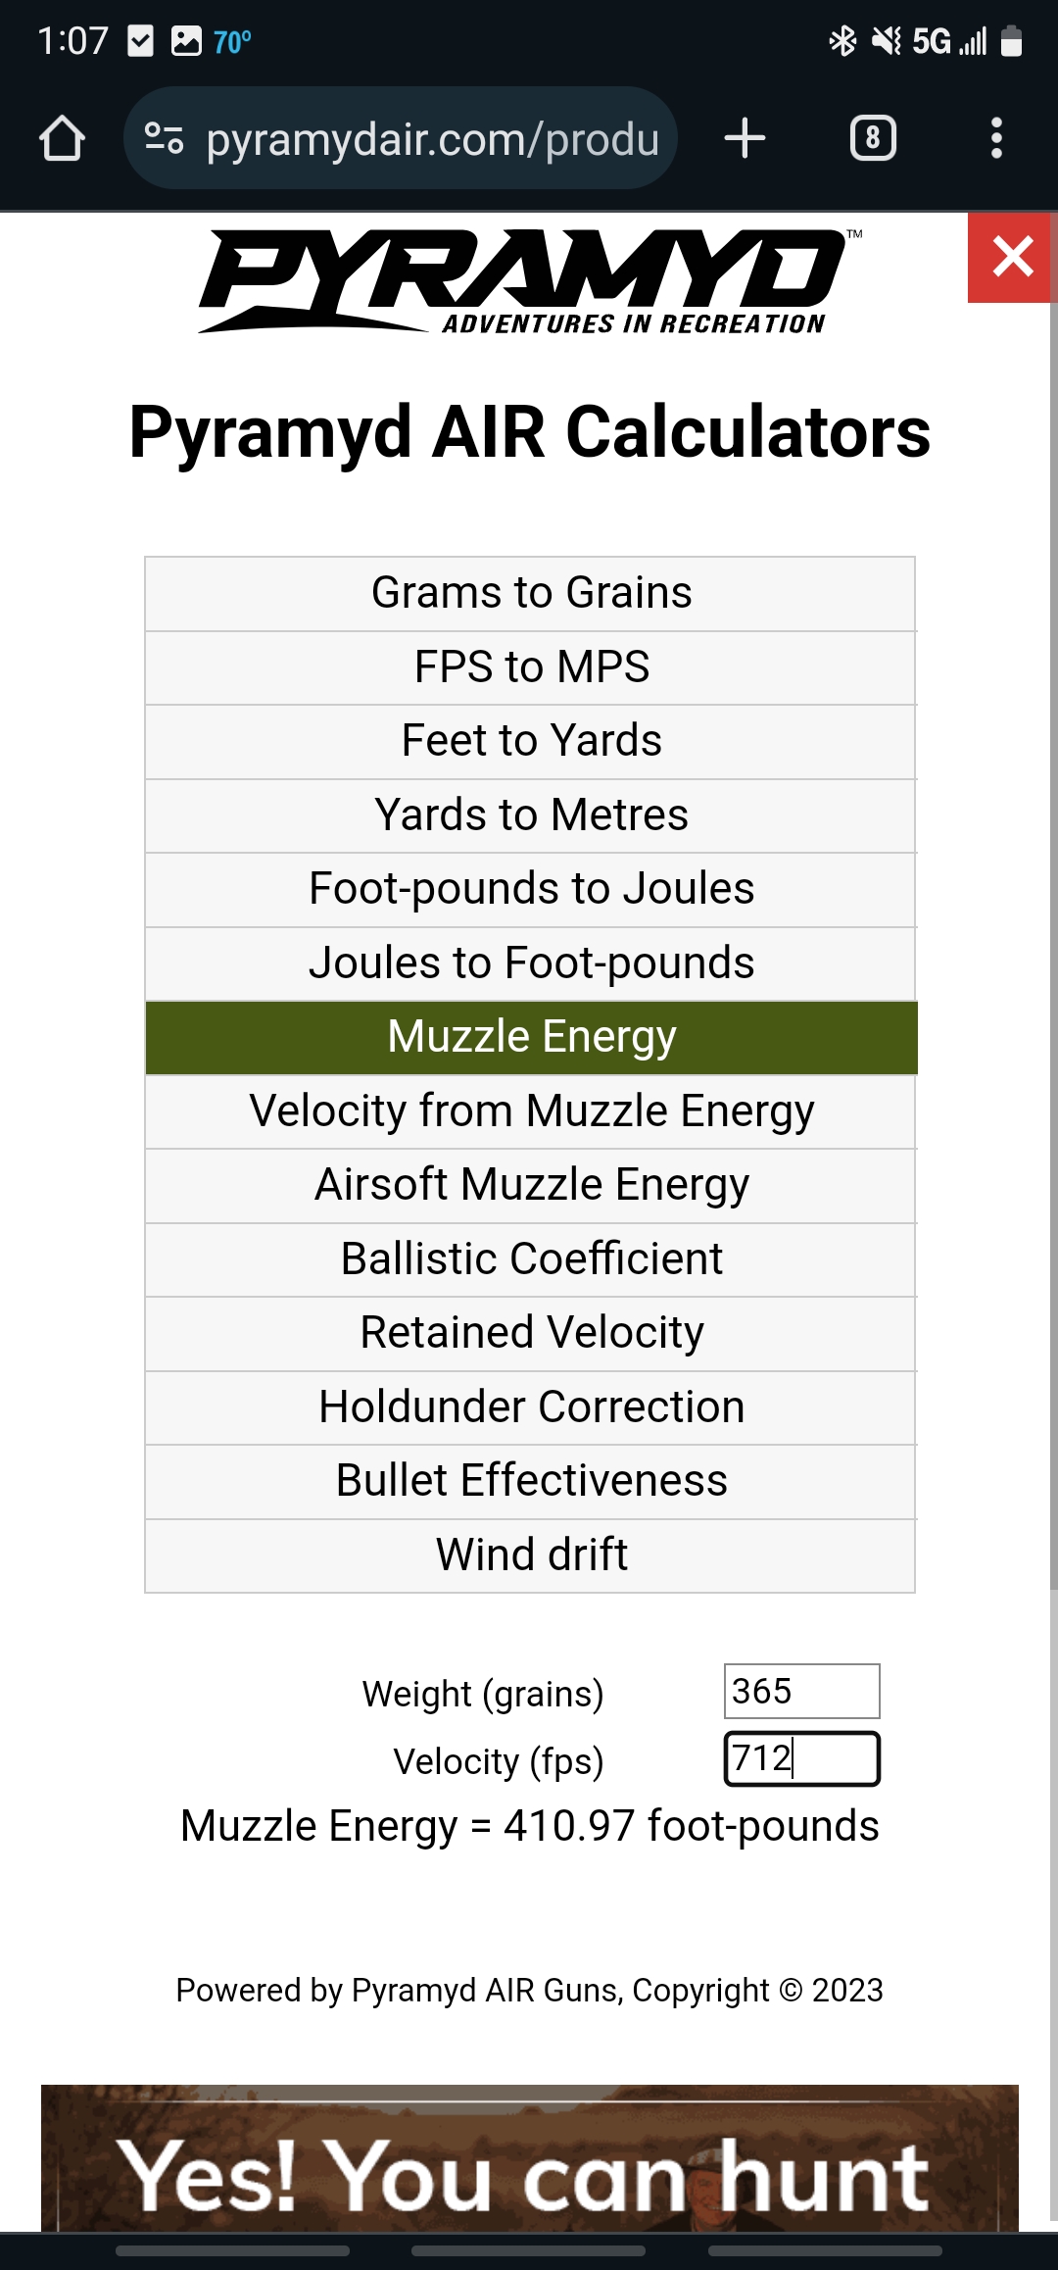The width and height of the screenshot is (1058, 2270).
Task: Select Grams to Grains calculator
Action: click(531, 593)
